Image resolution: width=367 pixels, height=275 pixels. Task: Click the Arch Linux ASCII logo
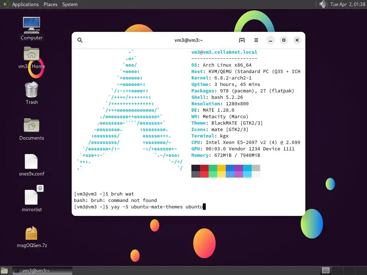point(130,110)
